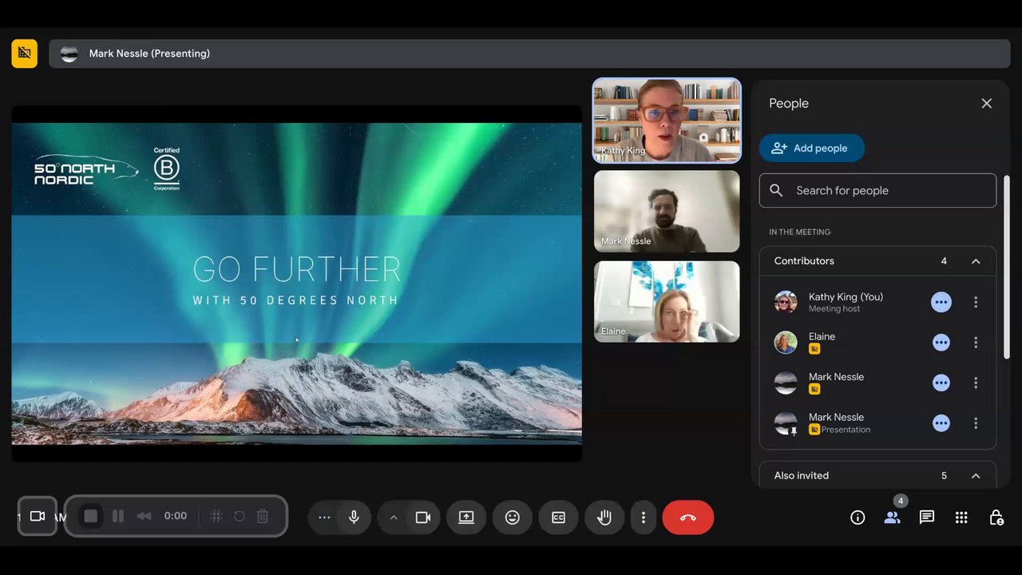Close the People panel
The image size is (1022, 575).
point(987,104)
